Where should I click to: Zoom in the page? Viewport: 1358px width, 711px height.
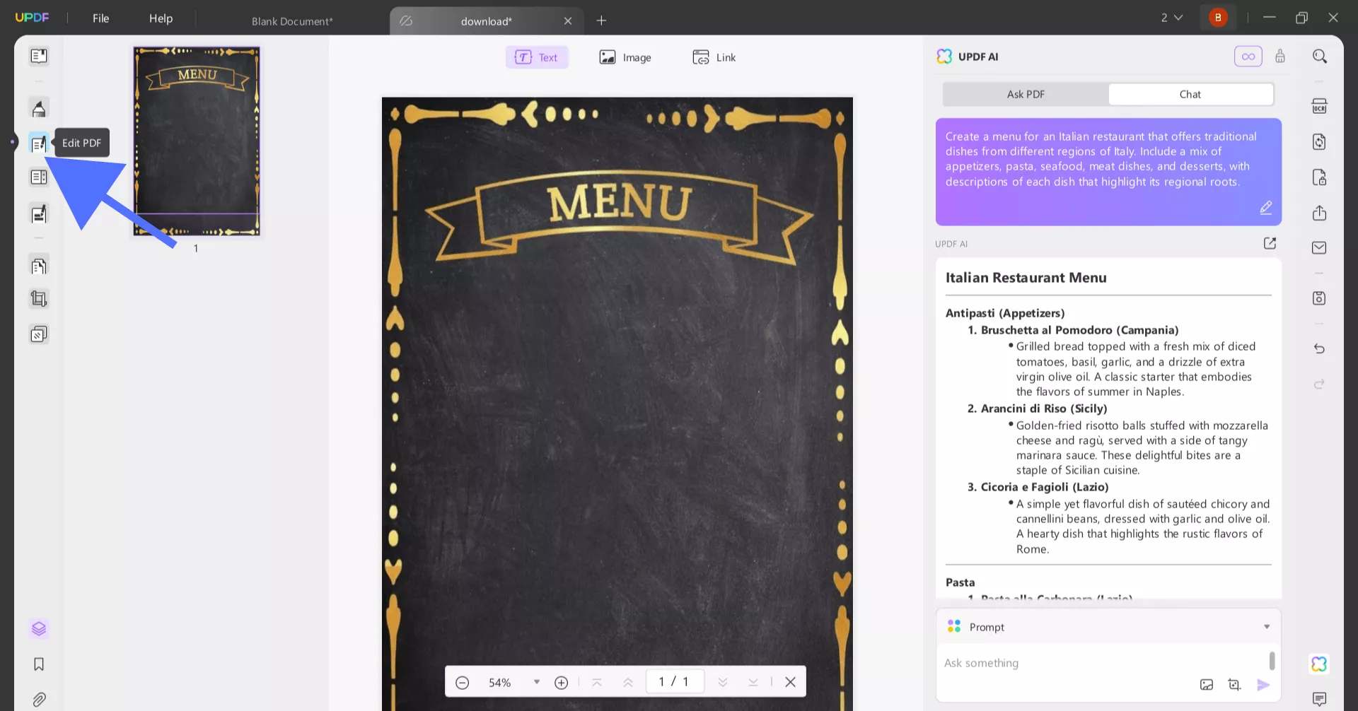[x=561, y=682]
